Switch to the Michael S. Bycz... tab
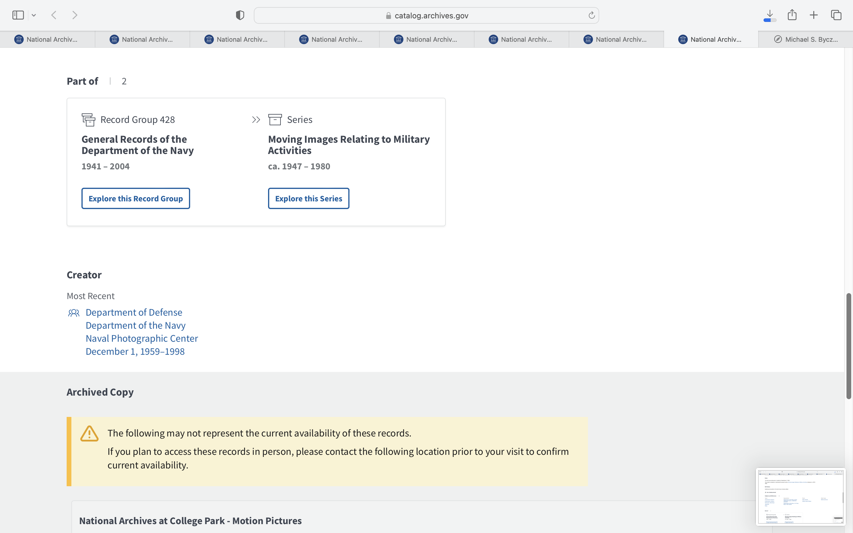 (x=806, y=39)
